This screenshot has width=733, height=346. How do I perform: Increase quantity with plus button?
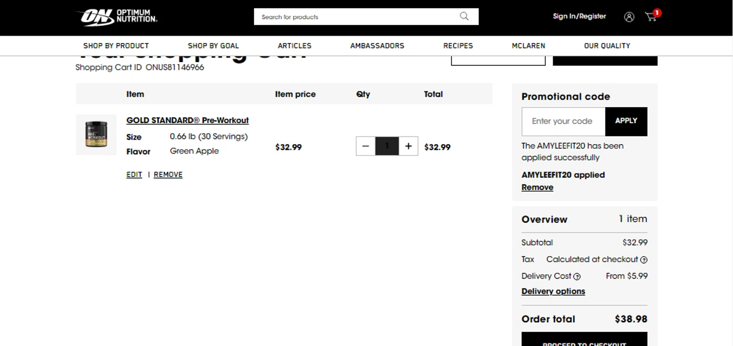409,146
